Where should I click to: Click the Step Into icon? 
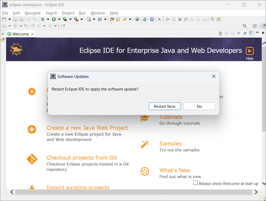tap(192, 19)
